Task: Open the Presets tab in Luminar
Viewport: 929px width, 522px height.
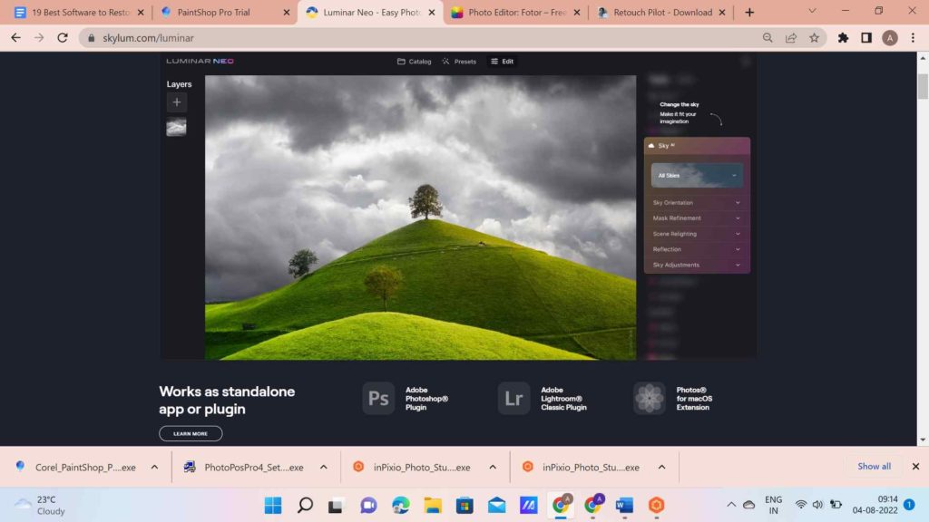Action: [459, 62]
